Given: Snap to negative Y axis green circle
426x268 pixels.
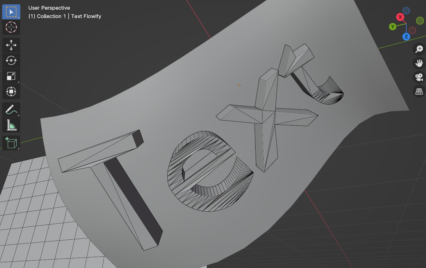Looking at the screenshot, I should [420, 21].
